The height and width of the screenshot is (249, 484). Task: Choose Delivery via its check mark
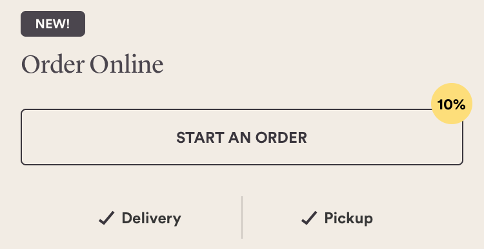(106, 218)
